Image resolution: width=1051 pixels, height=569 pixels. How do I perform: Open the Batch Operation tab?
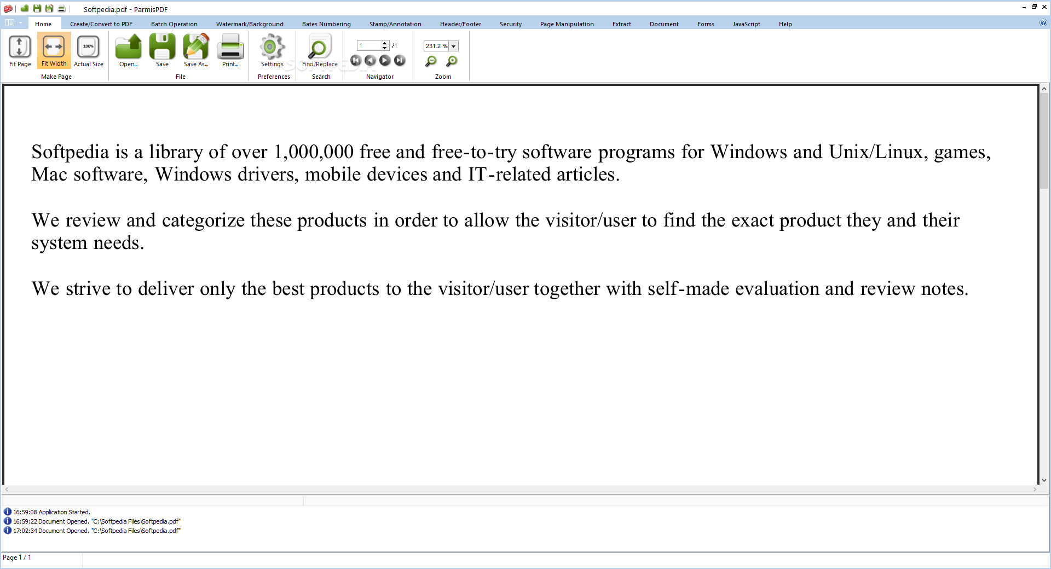(x=174, y=24)
